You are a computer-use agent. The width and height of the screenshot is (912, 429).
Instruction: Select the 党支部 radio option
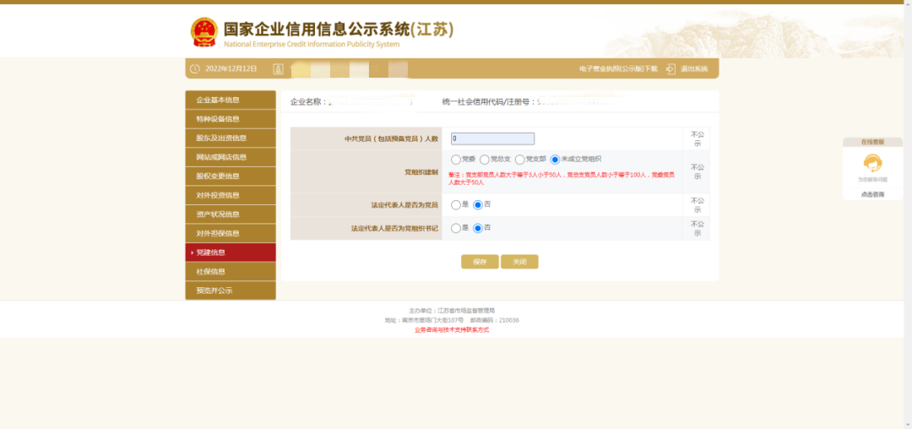click(520, 159)
